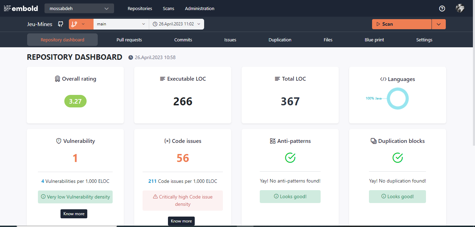Open the help icon in the top bar
The width and height of the screenshot is (475, 227).
(442, 8)
